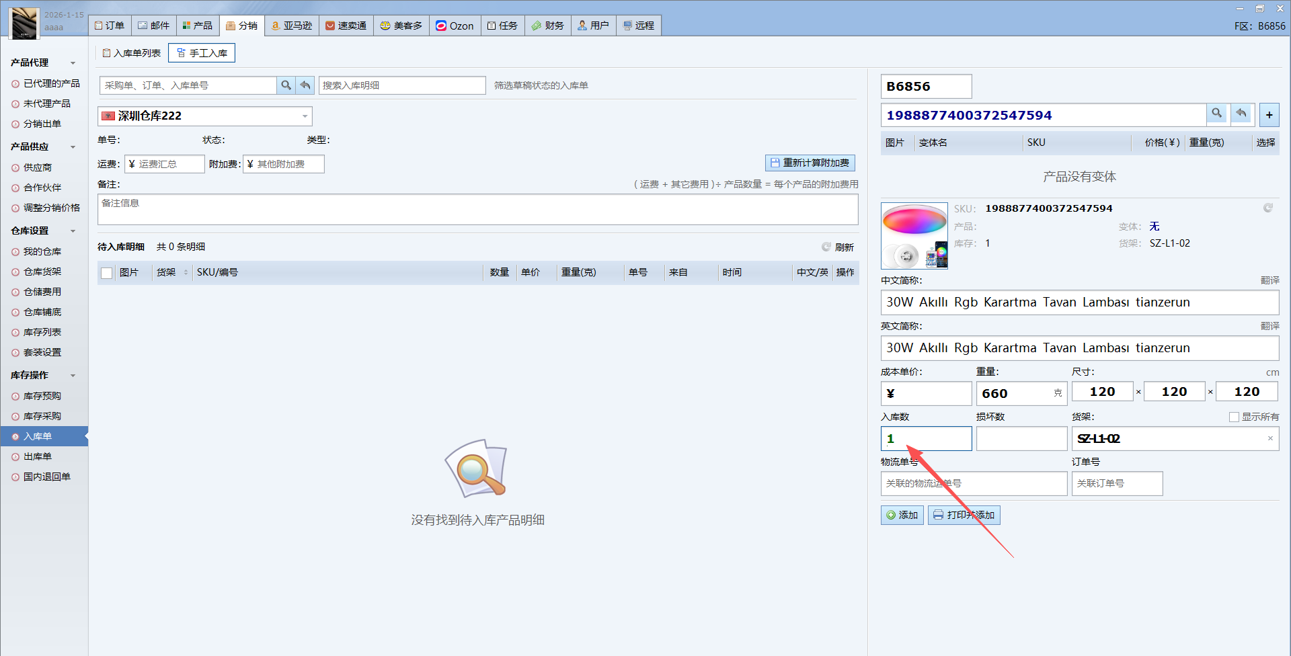The width and height of the screenshot is (1291, 656).
Task: Open the 深圳仓库222 warehouse dropdown
Action: (x=305, y=116)
